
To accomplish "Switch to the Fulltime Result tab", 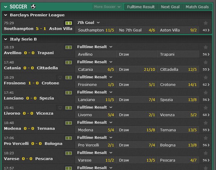I will 141,7.
